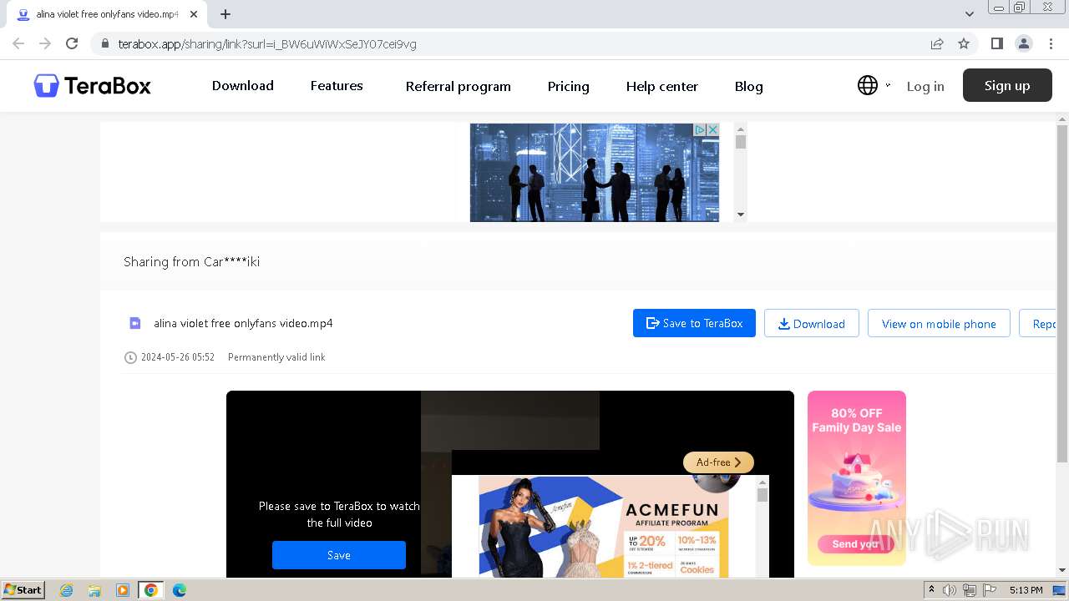
Task: Share this page icon in address bar
Action: pyautogui.click(x=937, y=43)
